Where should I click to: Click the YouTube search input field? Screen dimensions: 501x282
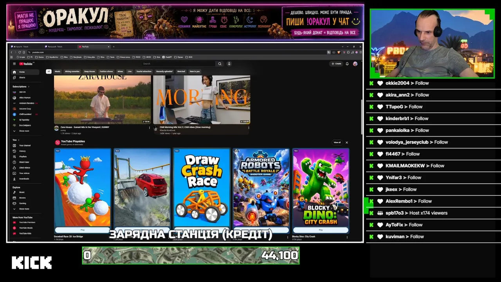point(178,64)
